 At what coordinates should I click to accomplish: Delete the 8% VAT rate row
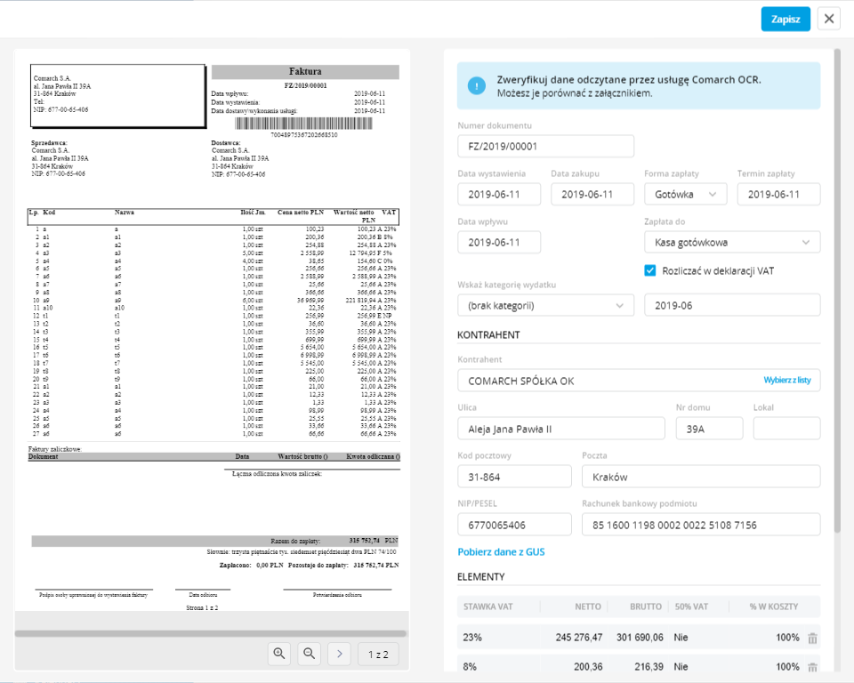tap(811, 666)
